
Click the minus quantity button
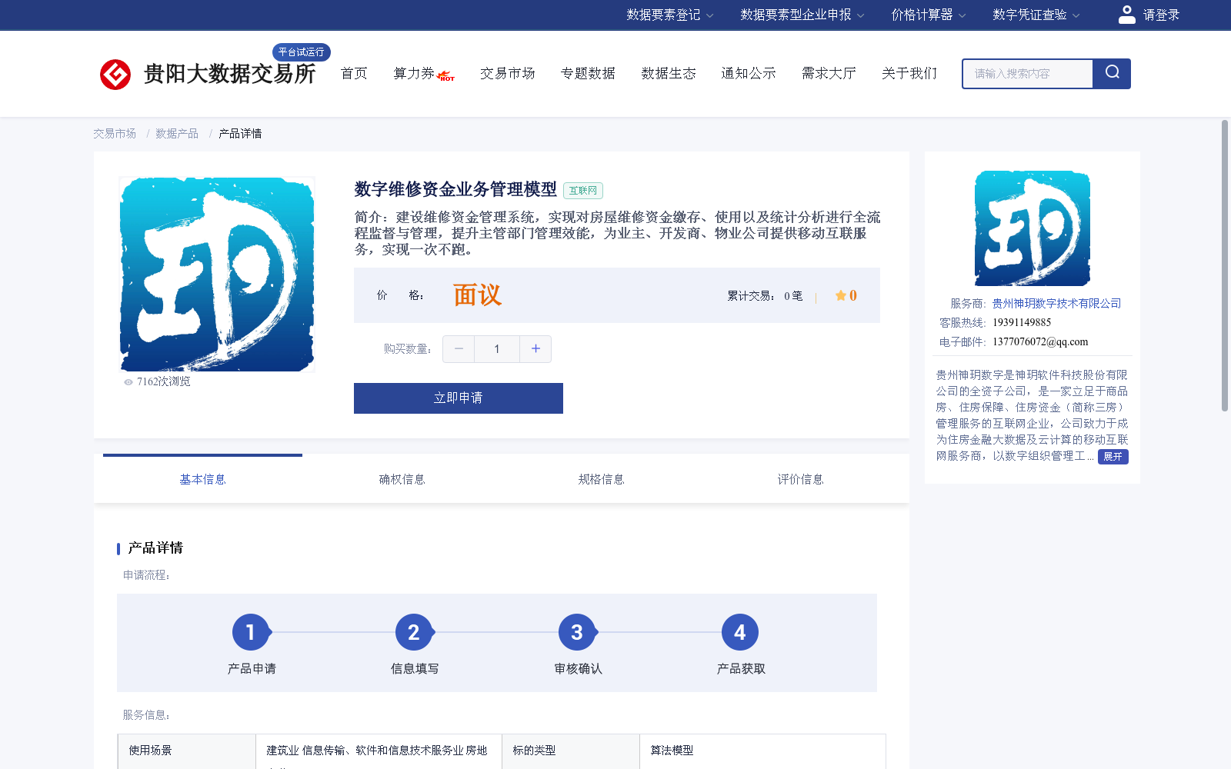pyautogui.click(x=459, y=349)
